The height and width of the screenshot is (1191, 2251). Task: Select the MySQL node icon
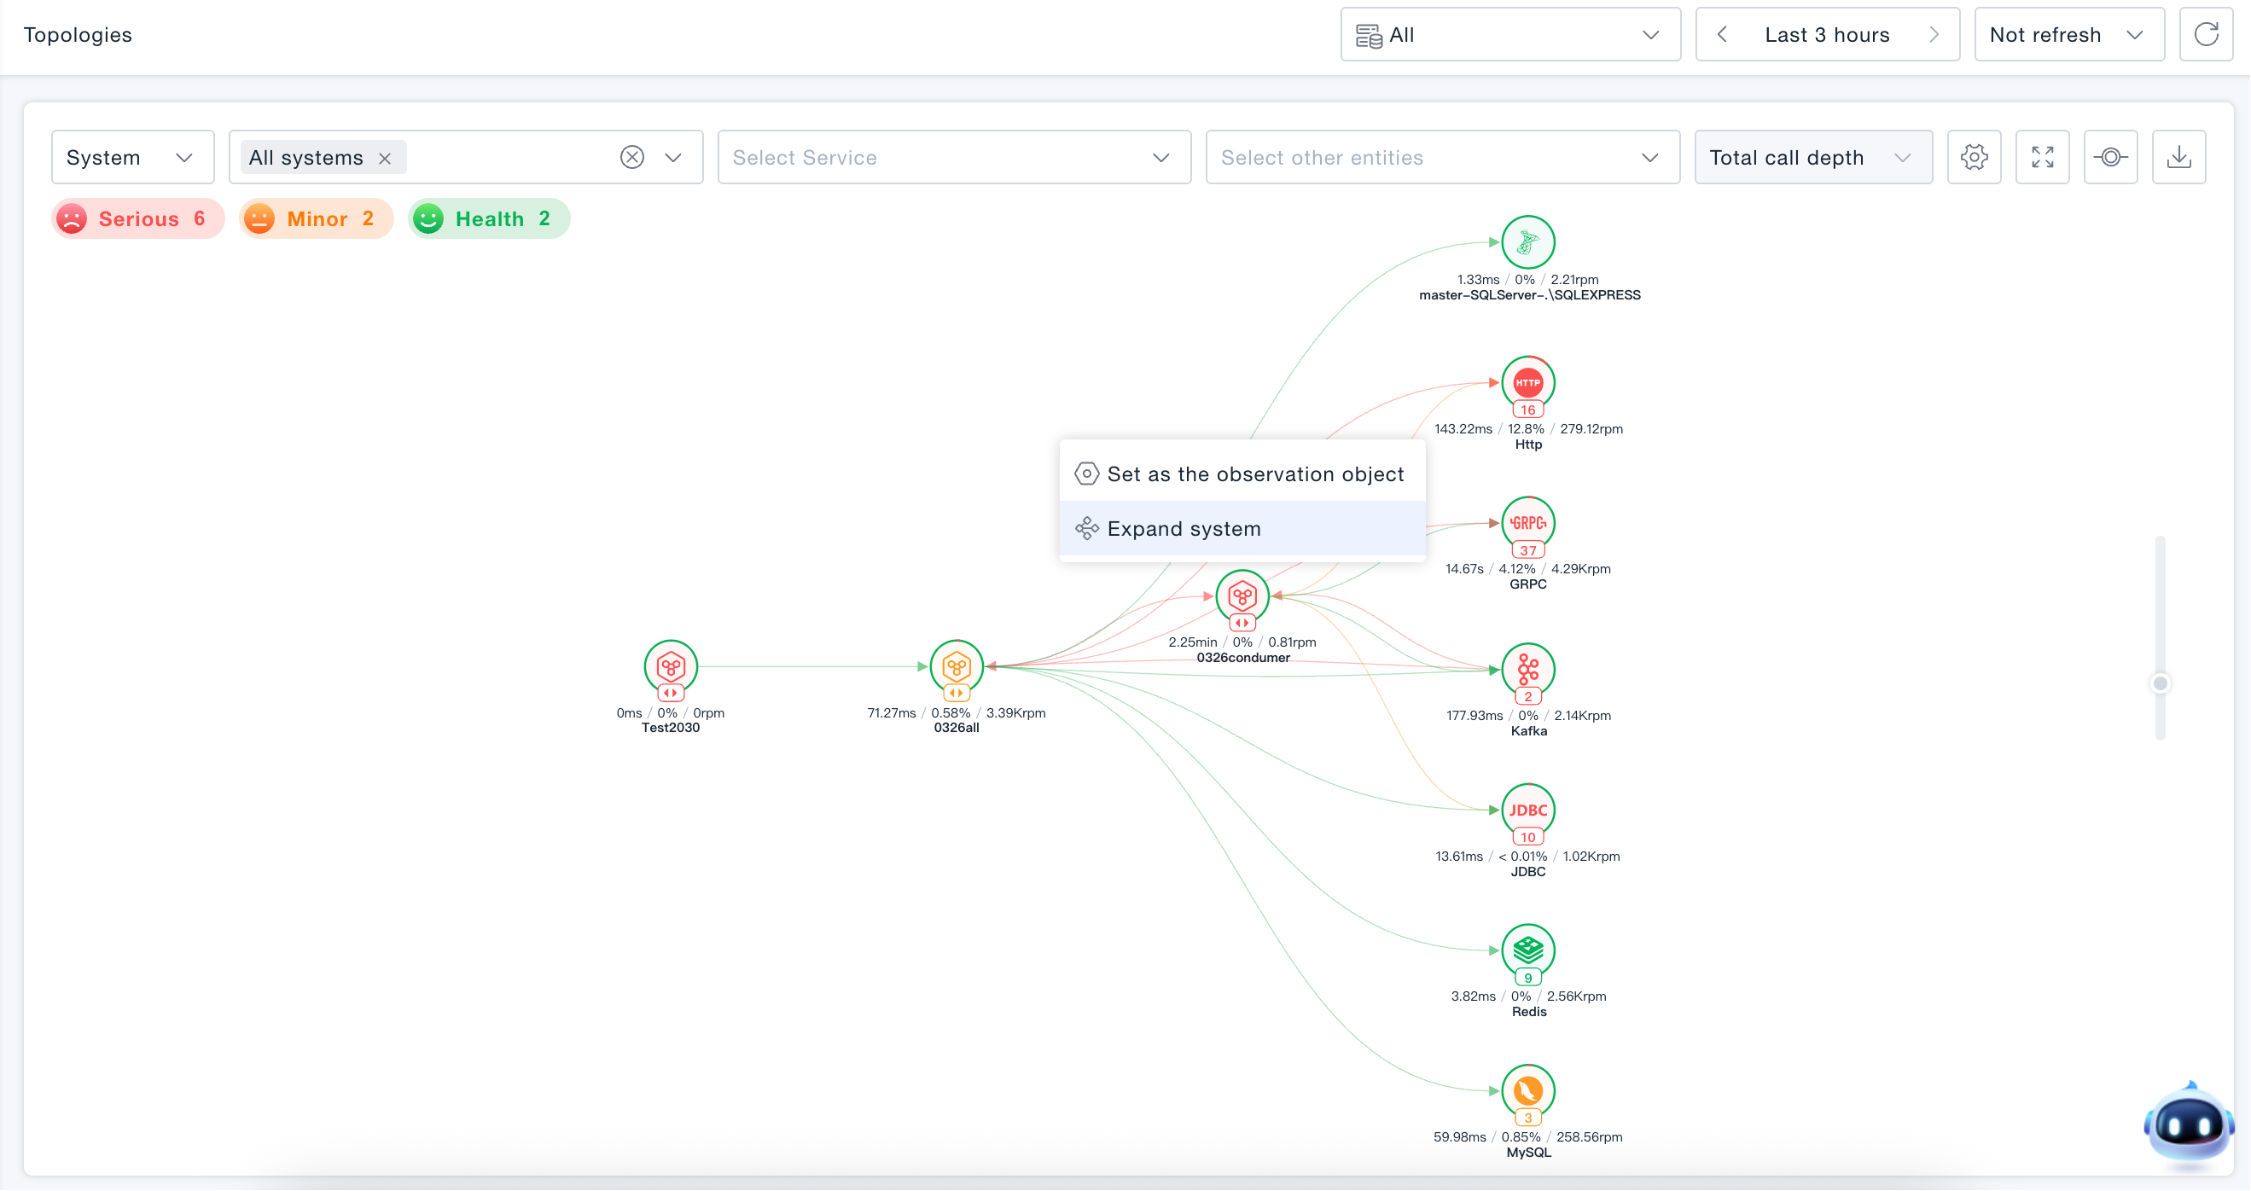[x=1527, y=1091]
